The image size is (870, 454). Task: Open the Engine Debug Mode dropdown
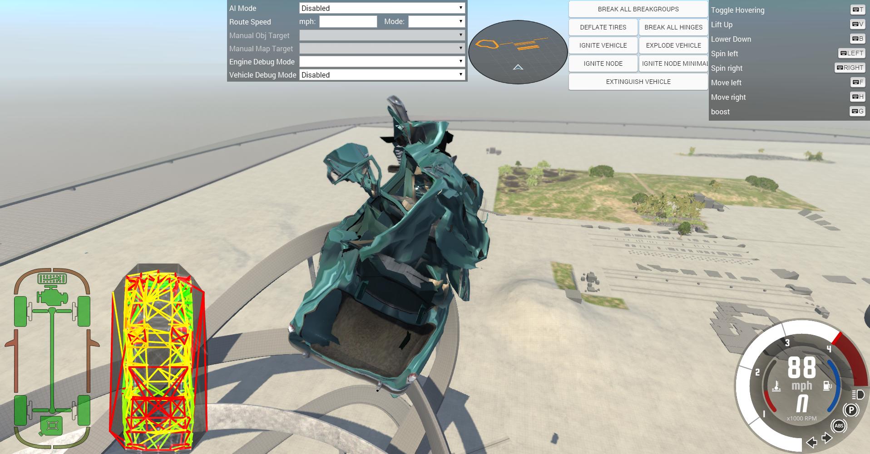tap(382, 61)
